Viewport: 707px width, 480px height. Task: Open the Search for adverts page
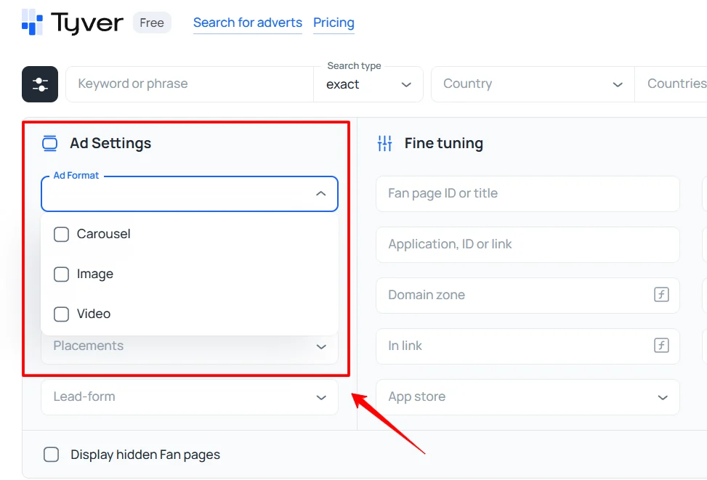[x=247, y=23]
